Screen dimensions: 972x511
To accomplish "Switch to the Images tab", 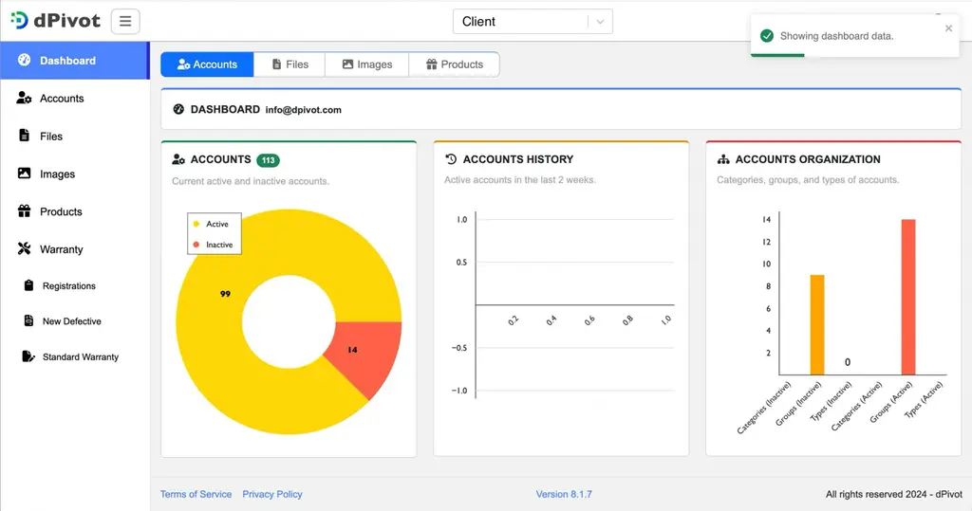I will coord(367,64).
